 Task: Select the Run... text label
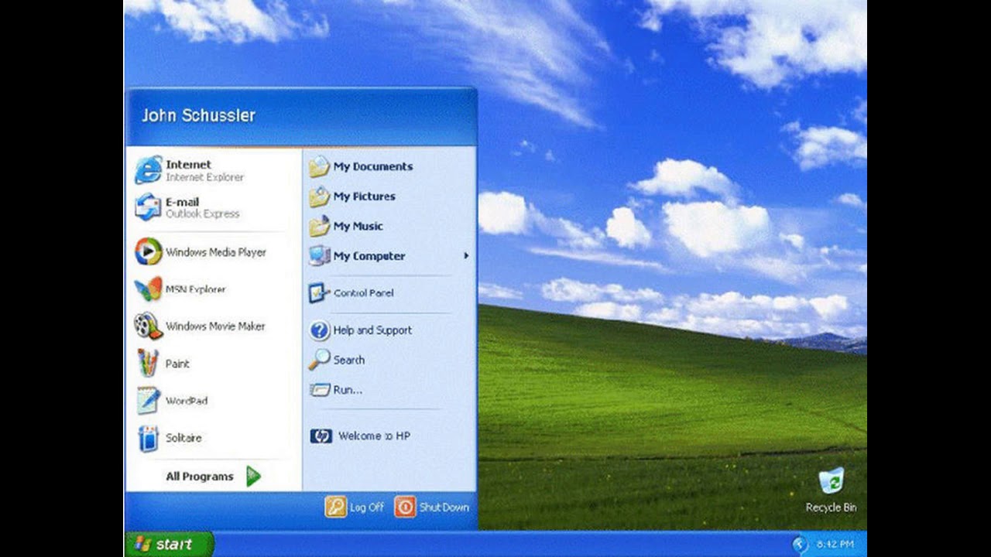(348, 390)
